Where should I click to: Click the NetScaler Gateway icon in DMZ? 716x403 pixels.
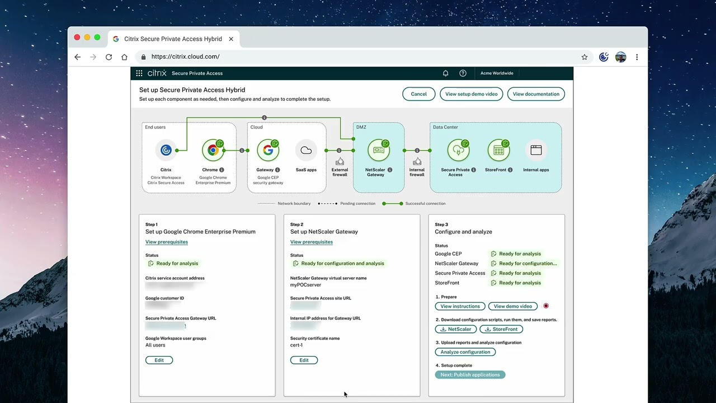tap(379, 150)
